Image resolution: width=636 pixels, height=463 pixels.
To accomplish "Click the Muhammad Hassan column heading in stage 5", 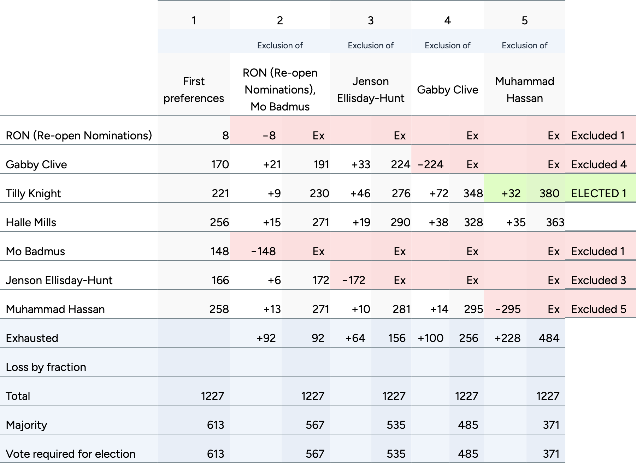I will 524,90.
